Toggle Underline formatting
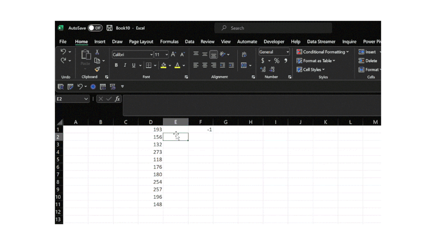The width and height of the screenshot is (436, 245). pyautogui.click(x=134, y=65)
